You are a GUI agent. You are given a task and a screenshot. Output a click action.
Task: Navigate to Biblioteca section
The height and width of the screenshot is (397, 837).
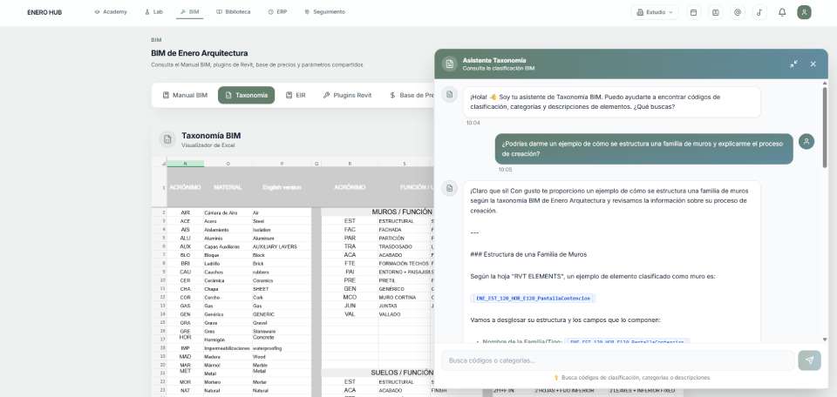click(x=233, y=12)
